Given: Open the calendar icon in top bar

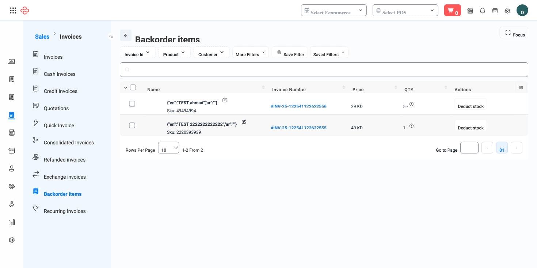Looking at the screenshot, I should [495, 11].
